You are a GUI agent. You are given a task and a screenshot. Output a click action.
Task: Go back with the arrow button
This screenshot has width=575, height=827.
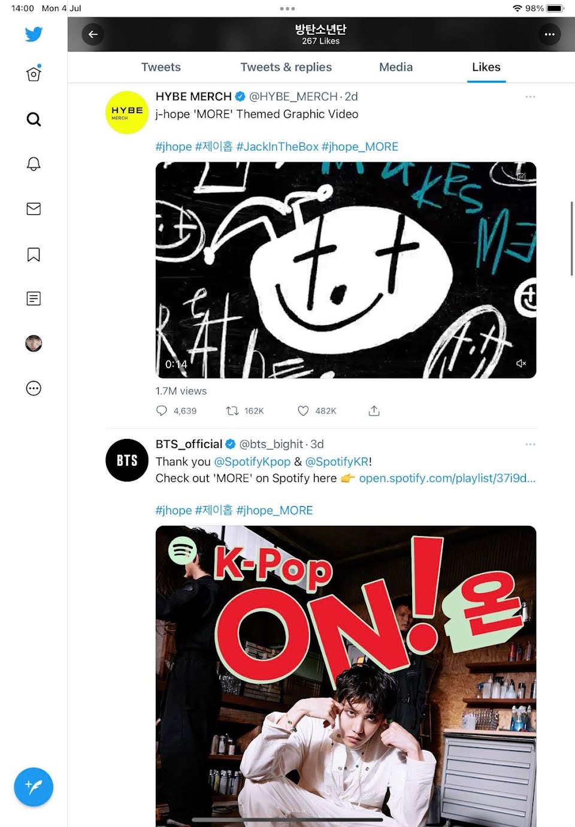click(x=93, y=34)
